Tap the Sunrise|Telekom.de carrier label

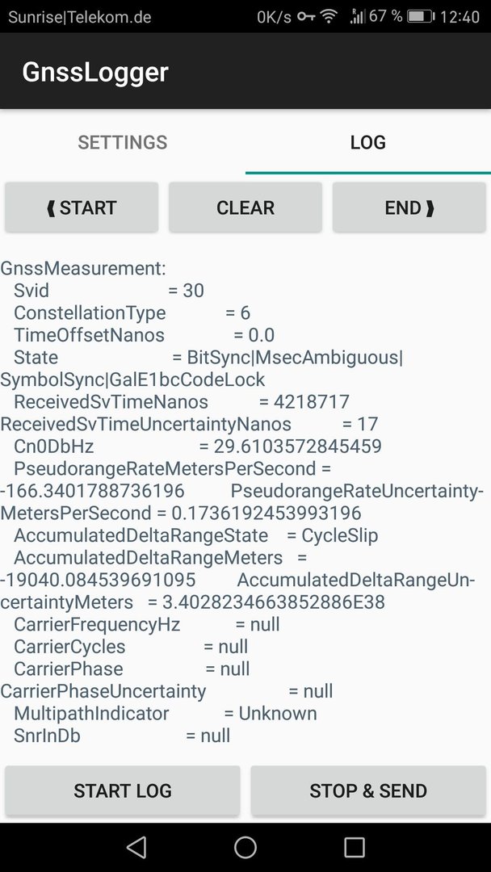[79, 17]
